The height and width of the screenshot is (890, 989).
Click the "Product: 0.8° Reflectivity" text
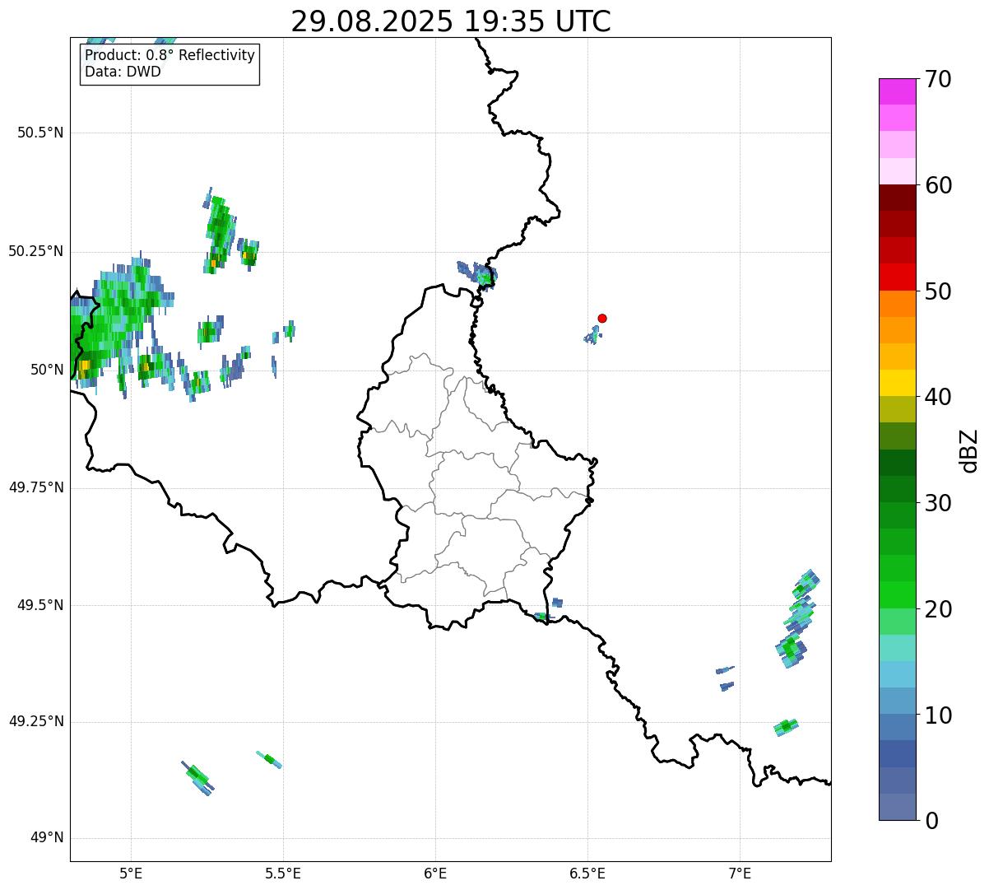pyautogui.click(x=169, y=55)
